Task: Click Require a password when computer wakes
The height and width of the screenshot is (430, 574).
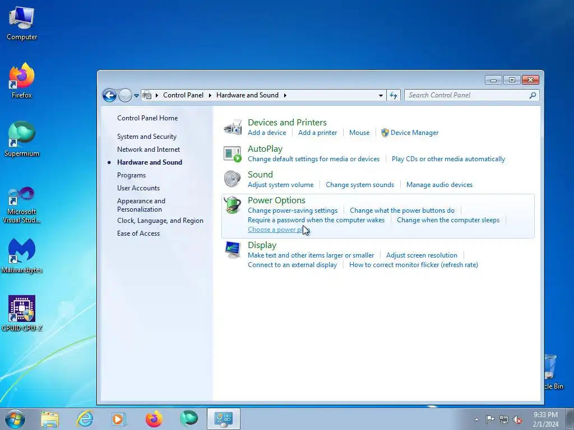Action: click(316, 220)
